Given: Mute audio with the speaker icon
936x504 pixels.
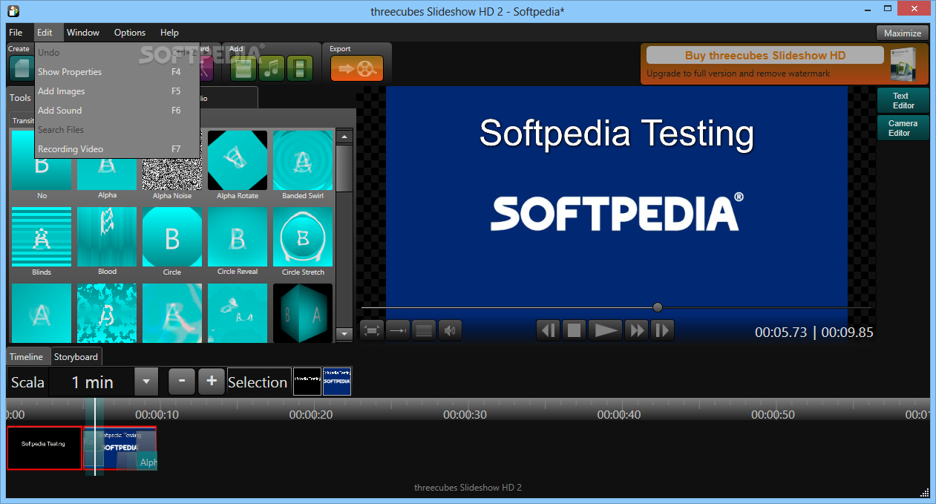Looking at the screenshot, I should pyautogui.click(x=450, y=330).
